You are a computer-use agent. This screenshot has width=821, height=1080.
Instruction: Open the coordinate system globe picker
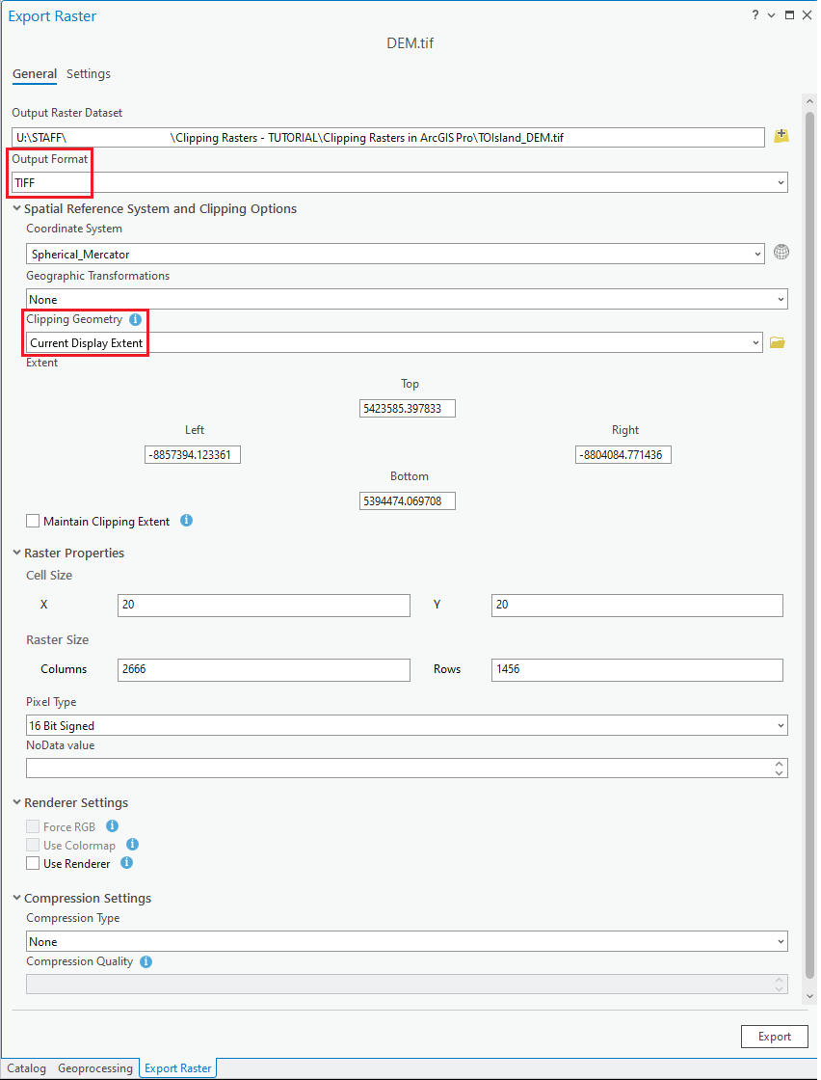pyautogui.click(x=781, y=252)
